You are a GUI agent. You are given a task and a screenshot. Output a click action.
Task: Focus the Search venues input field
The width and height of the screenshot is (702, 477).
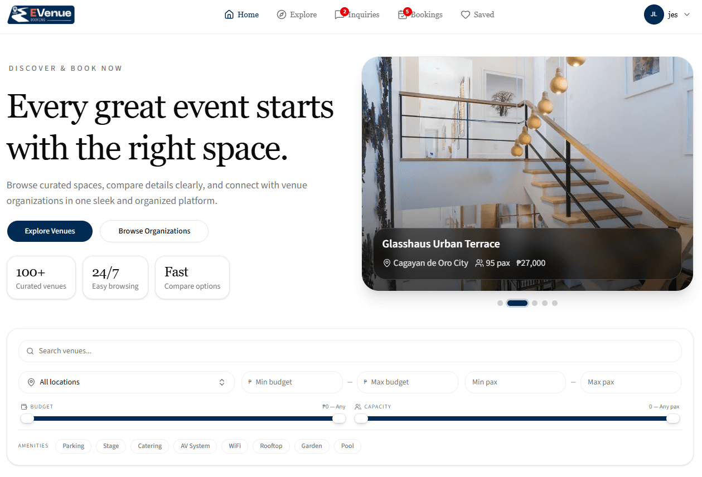pos(350,351)
